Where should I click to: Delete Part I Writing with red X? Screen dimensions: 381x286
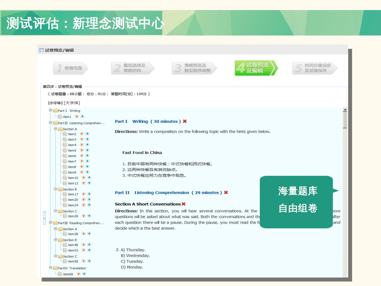(x=185, y=121)
